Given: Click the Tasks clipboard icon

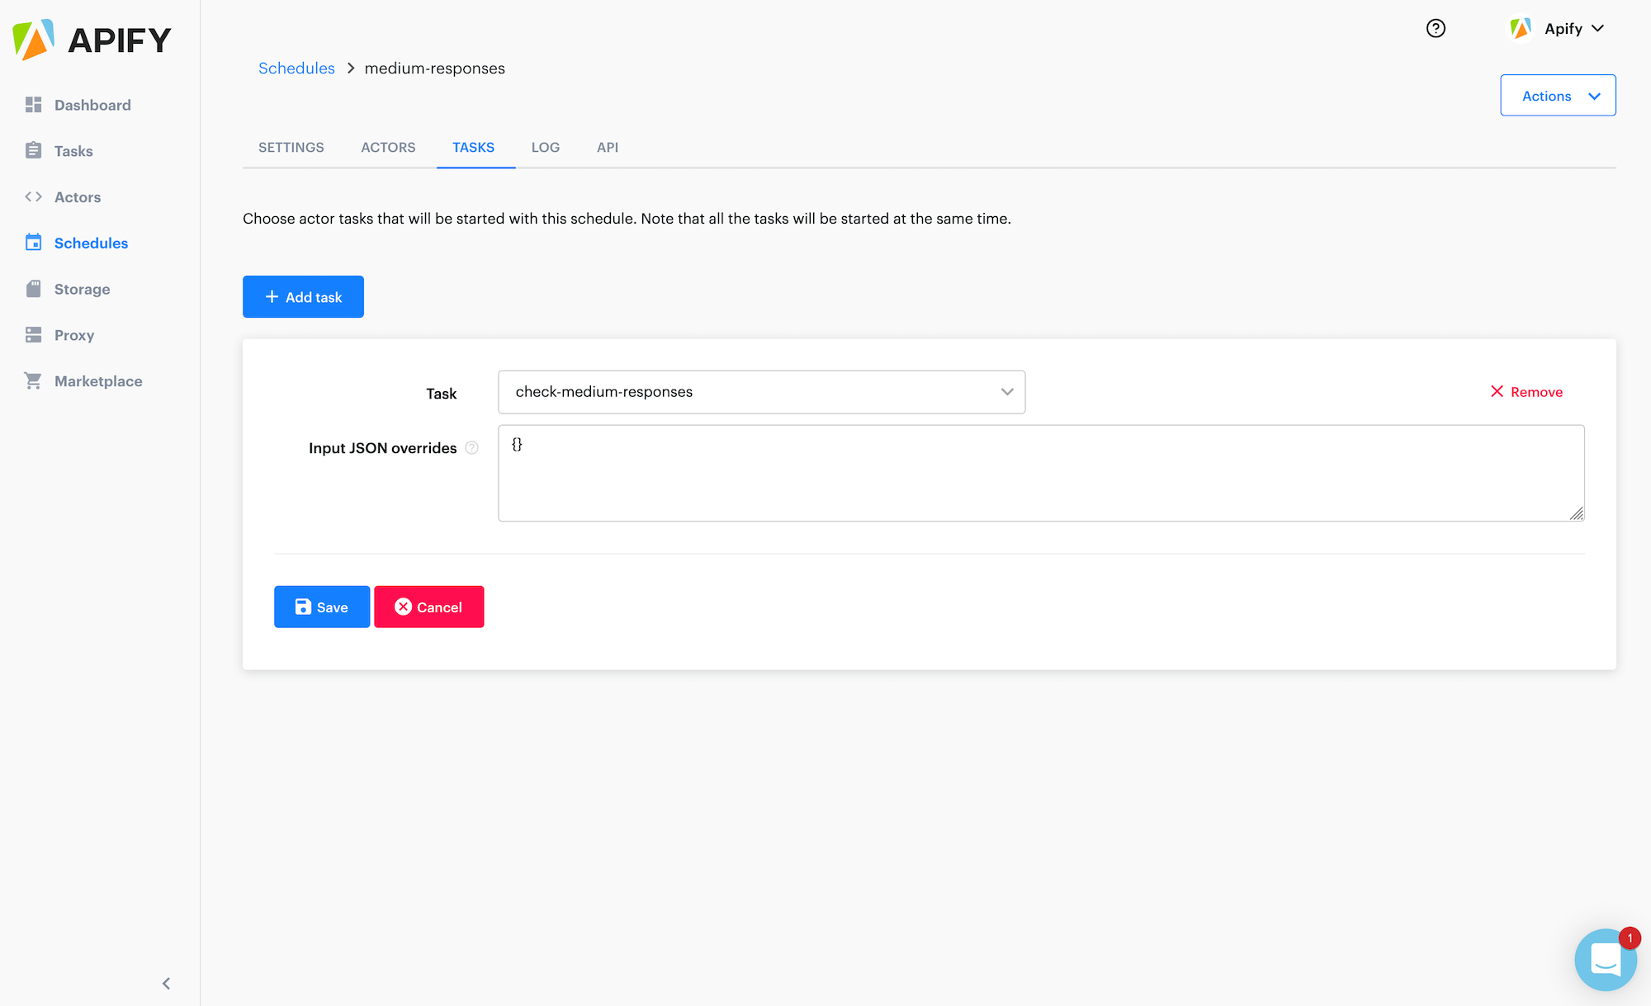Looking at the screenshot, I should click(33, 150).
